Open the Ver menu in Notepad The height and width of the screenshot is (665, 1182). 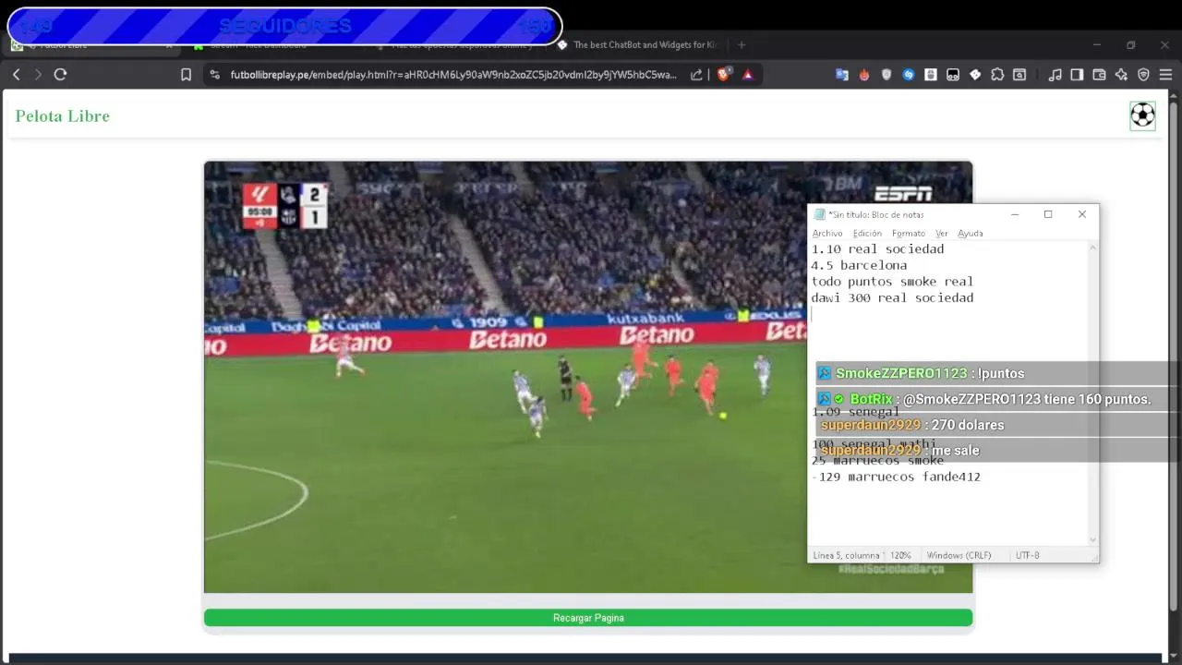point(942,234)
